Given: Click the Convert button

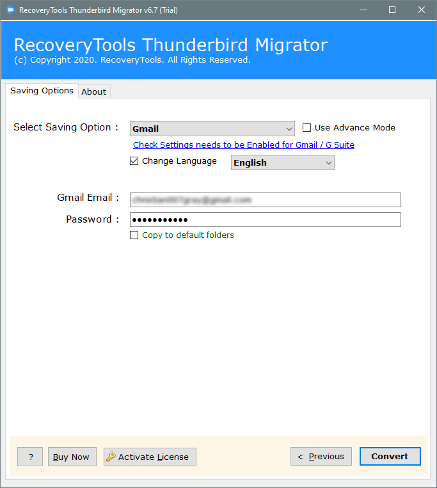Looking at the screenshot, I should click(x=390, y=456).
